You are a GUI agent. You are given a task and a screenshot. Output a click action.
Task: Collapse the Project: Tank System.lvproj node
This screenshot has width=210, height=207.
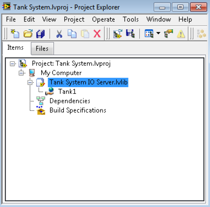12,64
